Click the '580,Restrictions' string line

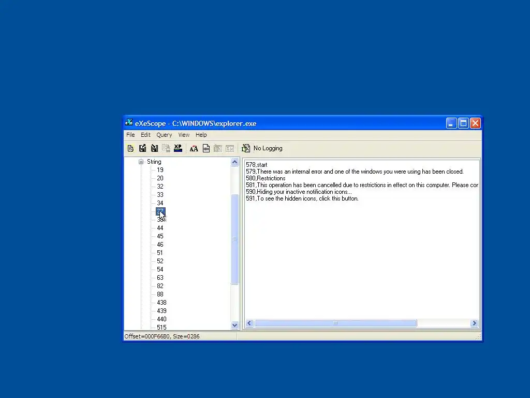click(x=266, y=178)
